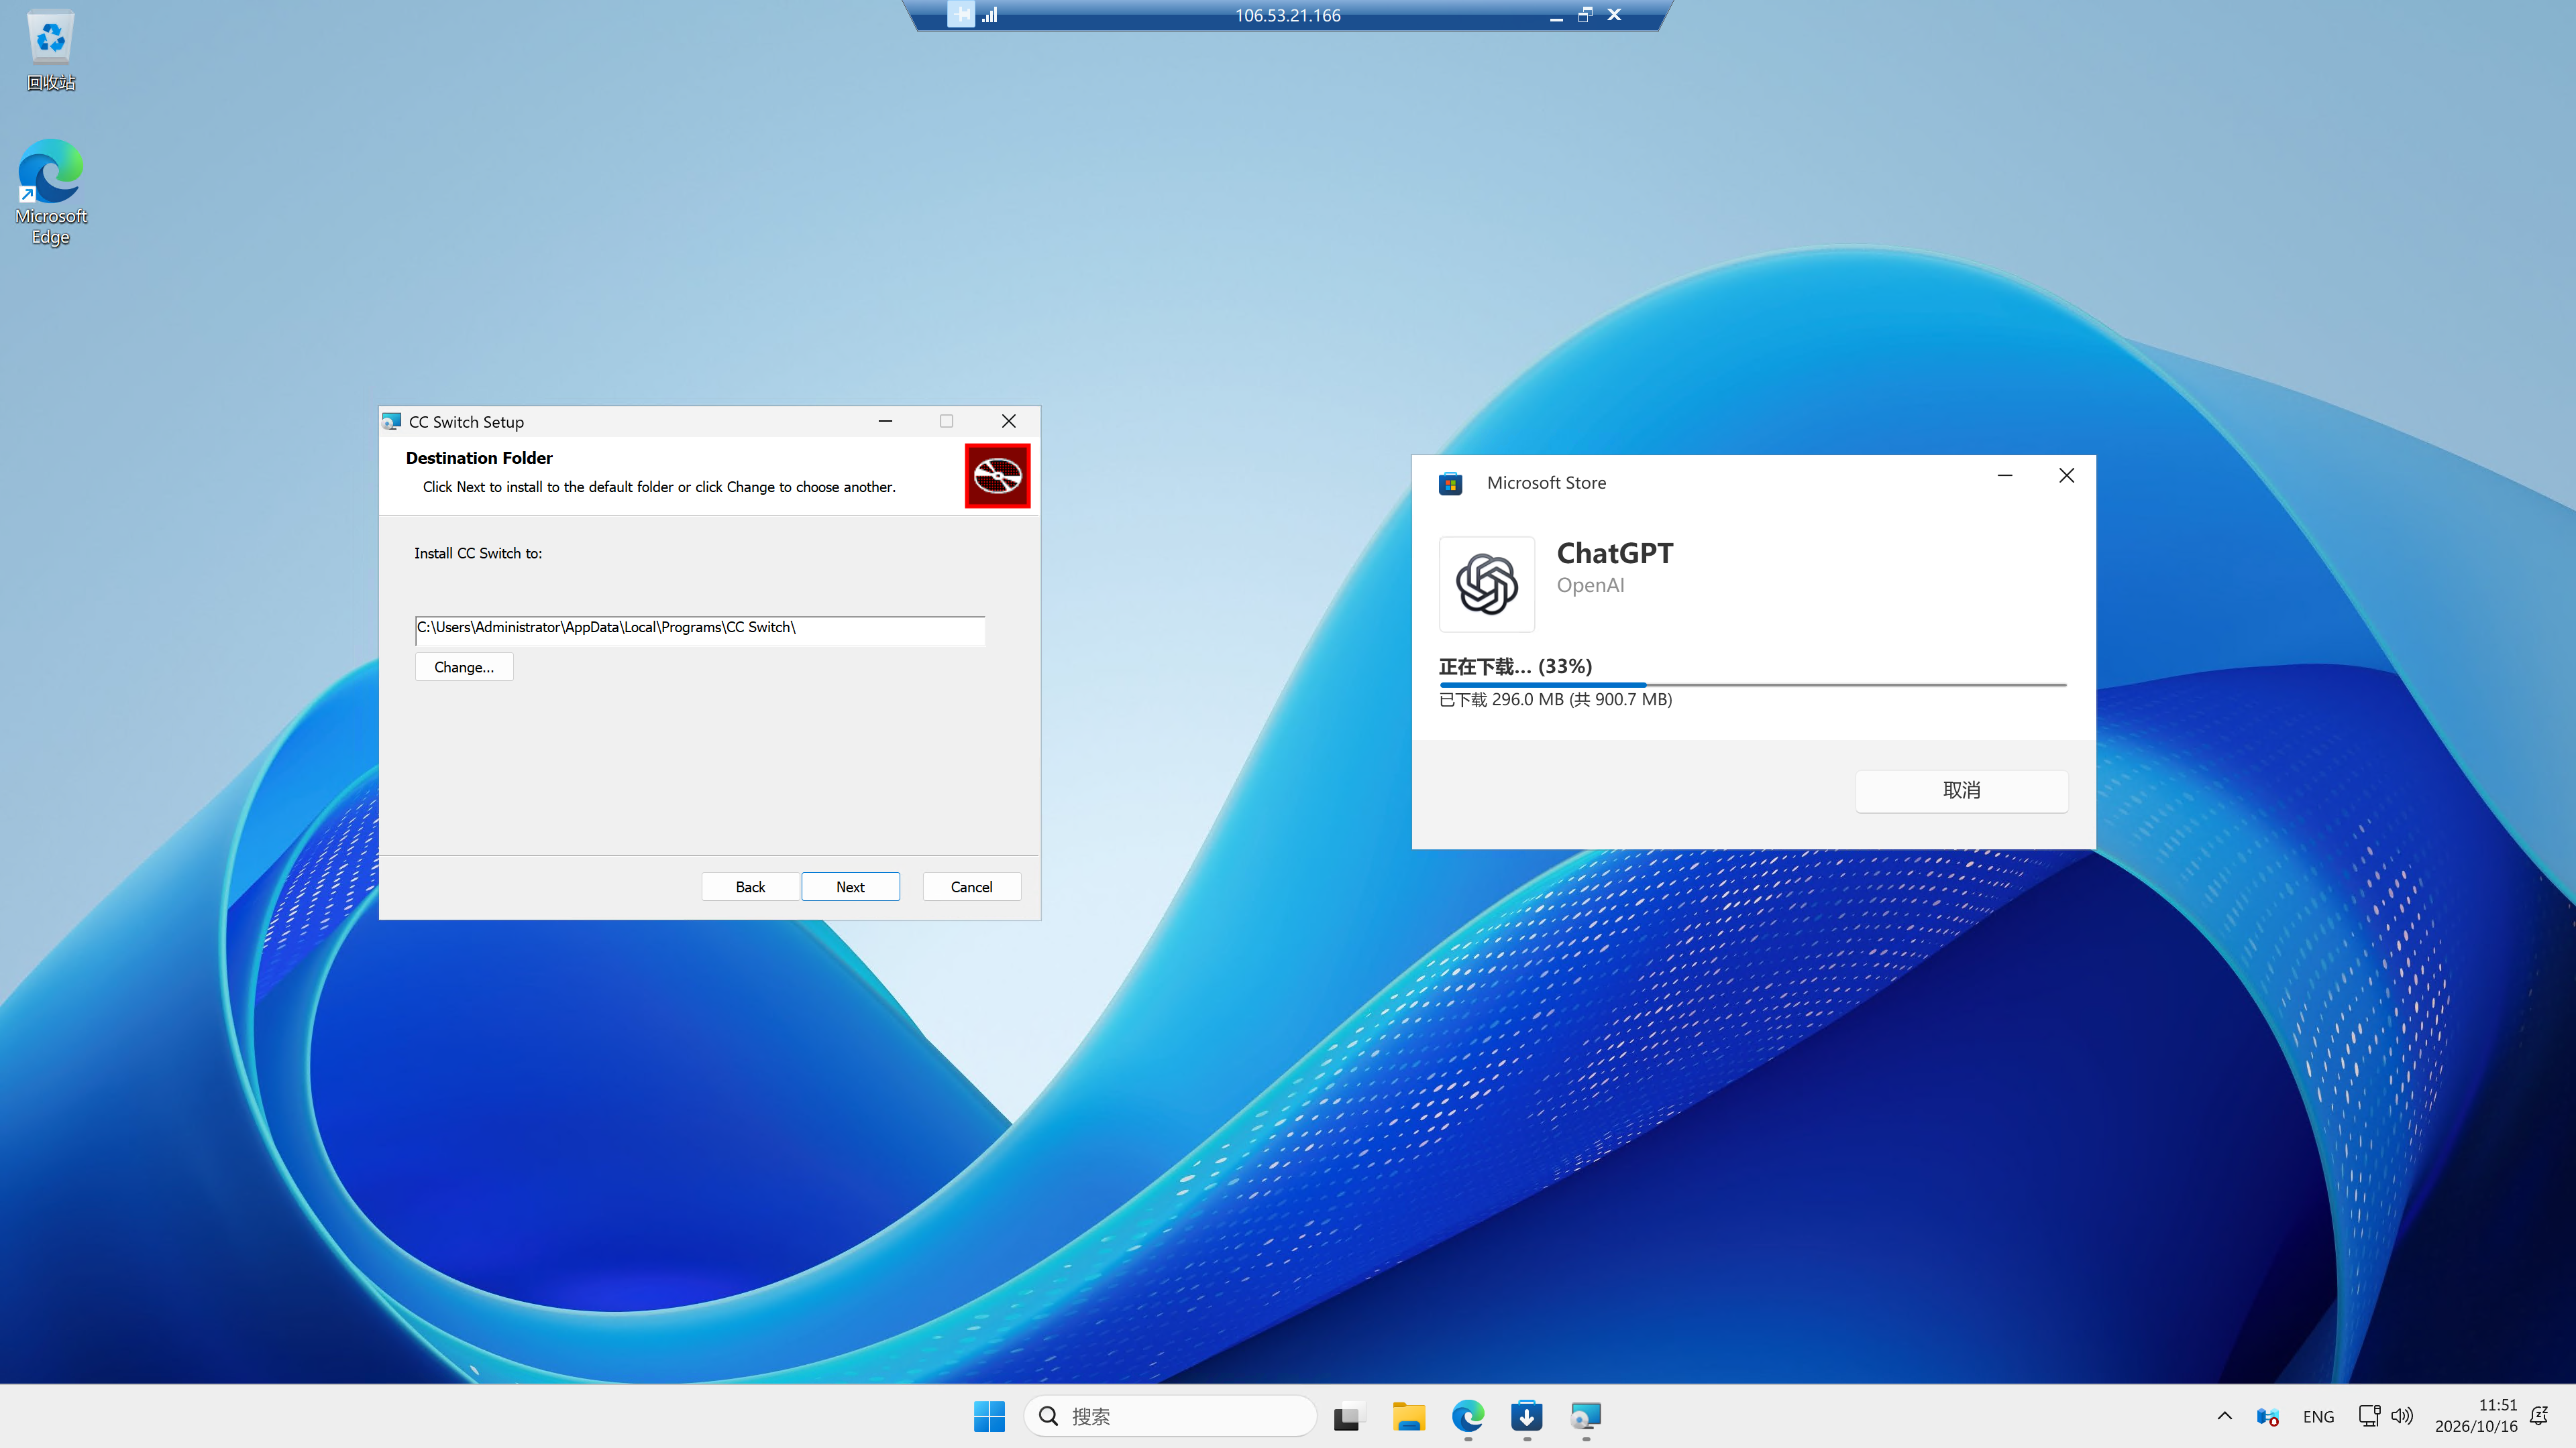Image resolution: width=2576 pixels, height=1448 pixels.
Task: Open Task View from the taskbar
Action: [x=1349, y=1416]
